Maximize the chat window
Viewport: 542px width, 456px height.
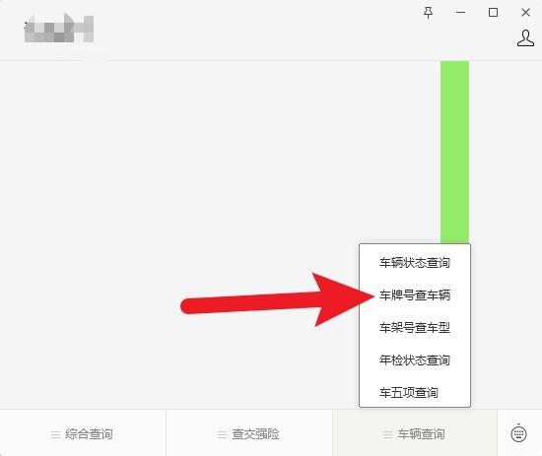tap(493, 13)
